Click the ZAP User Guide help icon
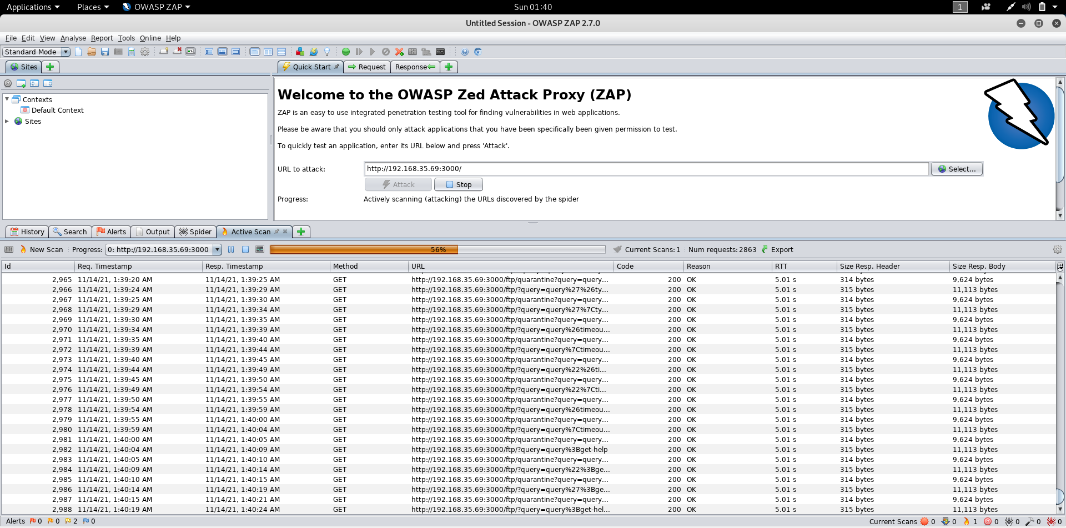This screenshot has width=1066, height=528. tap(465, 52)
